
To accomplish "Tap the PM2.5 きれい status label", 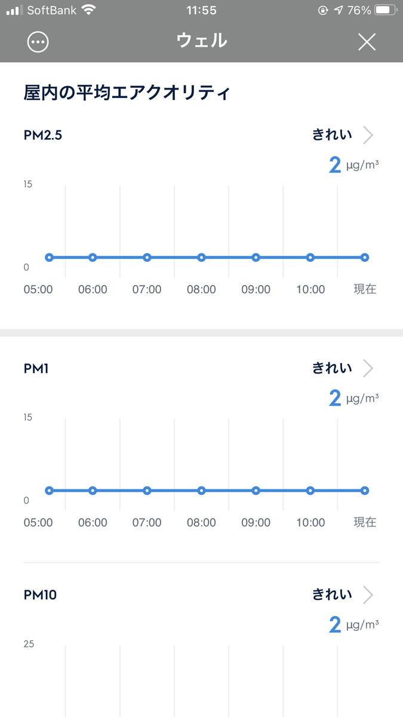I will pyautogui.click(x=332, y=135).
